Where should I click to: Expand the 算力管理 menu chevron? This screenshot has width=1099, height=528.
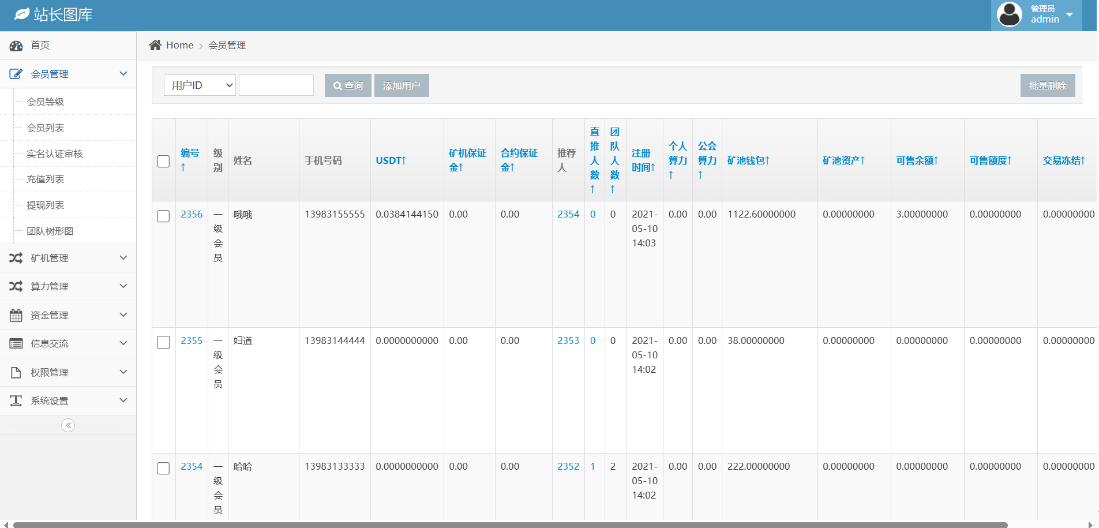point(123,286)
